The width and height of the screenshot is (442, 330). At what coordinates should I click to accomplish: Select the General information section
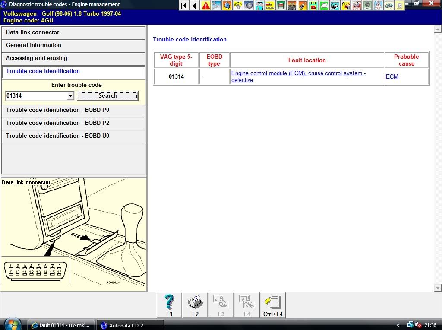coord(73,45)
